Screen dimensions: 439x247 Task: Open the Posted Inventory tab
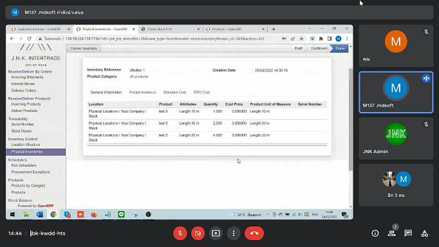(x=142, y=93)
